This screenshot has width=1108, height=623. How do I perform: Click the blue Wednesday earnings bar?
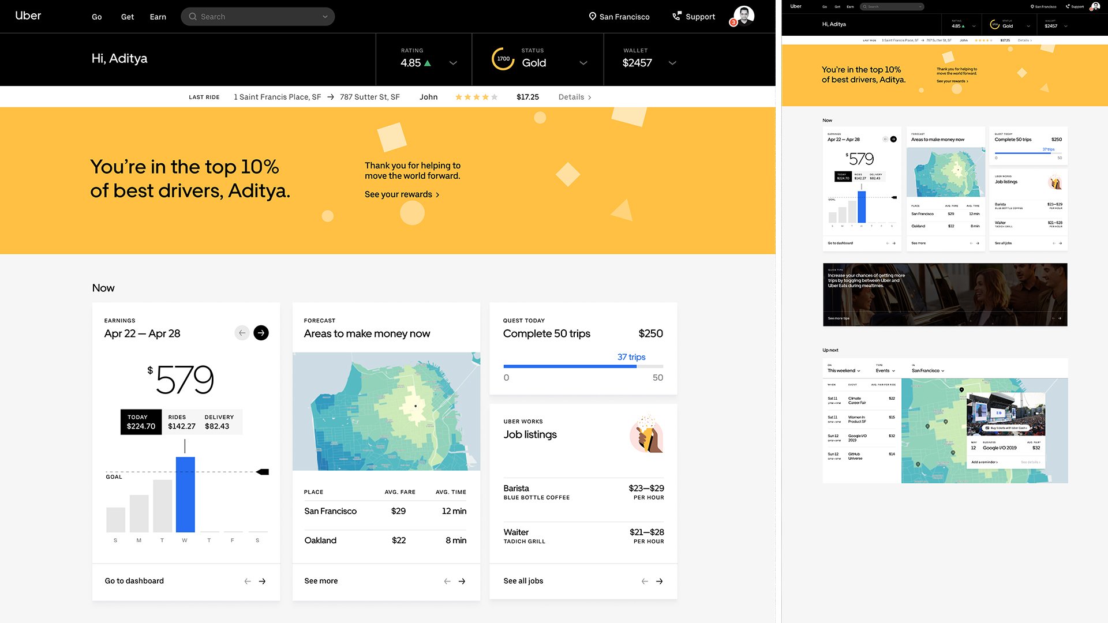185,494
